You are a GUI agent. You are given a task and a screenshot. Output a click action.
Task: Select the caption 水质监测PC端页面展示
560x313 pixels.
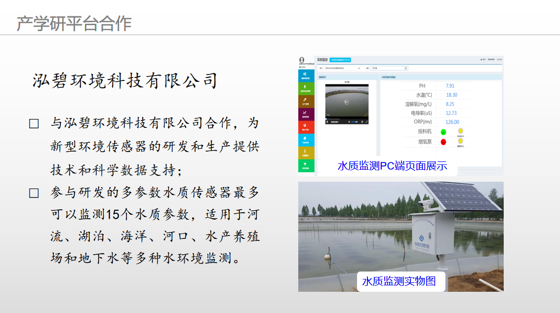click(392, 166)
